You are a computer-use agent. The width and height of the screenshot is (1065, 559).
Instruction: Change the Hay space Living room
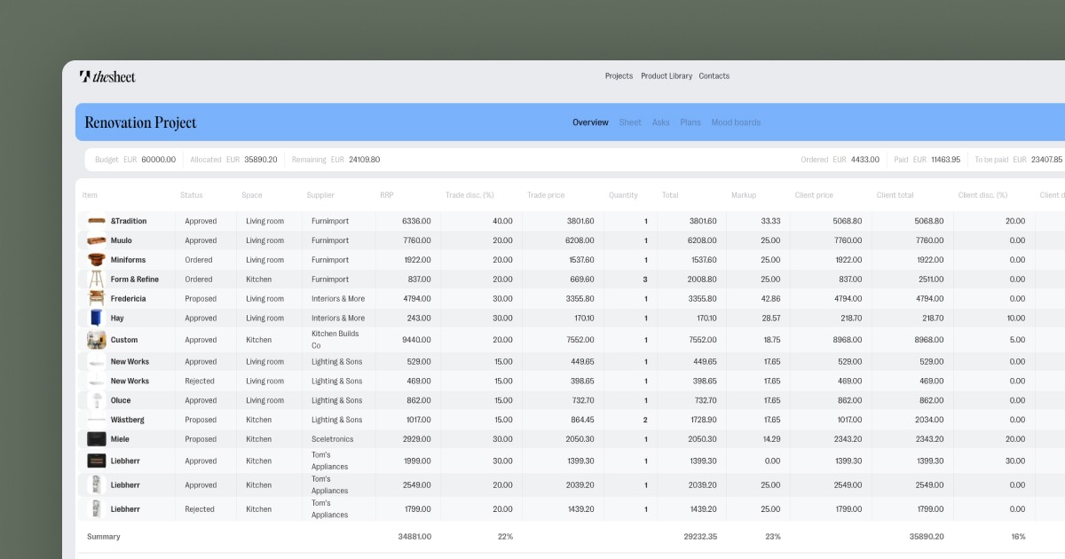[265, 319]
